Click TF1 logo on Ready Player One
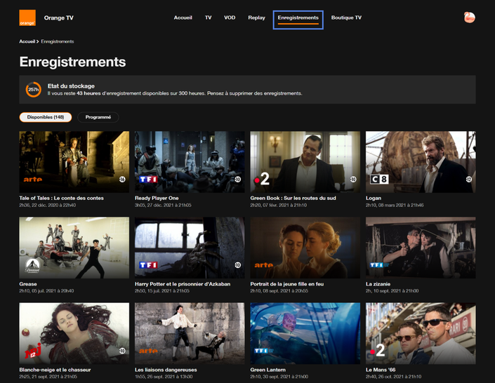The height and width of the screenshot is (383, 495). tap(148, 179)
